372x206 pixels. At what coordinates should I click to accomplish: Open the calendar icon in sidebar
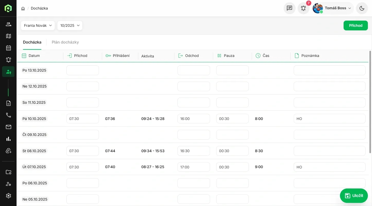point(8,48)
